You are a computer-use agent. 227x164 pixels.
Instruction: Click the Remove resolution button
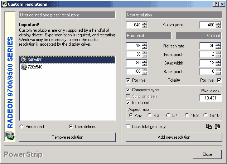point(67,137)
